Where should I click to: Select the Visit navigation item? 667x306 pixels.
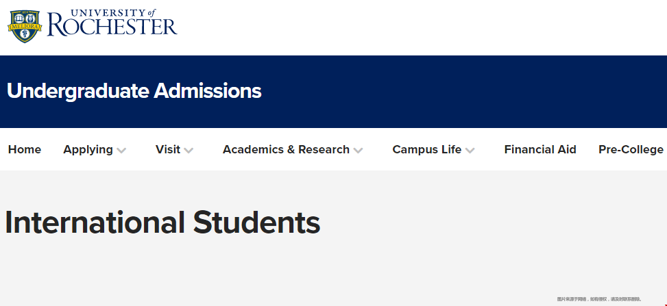pos(168,150)
